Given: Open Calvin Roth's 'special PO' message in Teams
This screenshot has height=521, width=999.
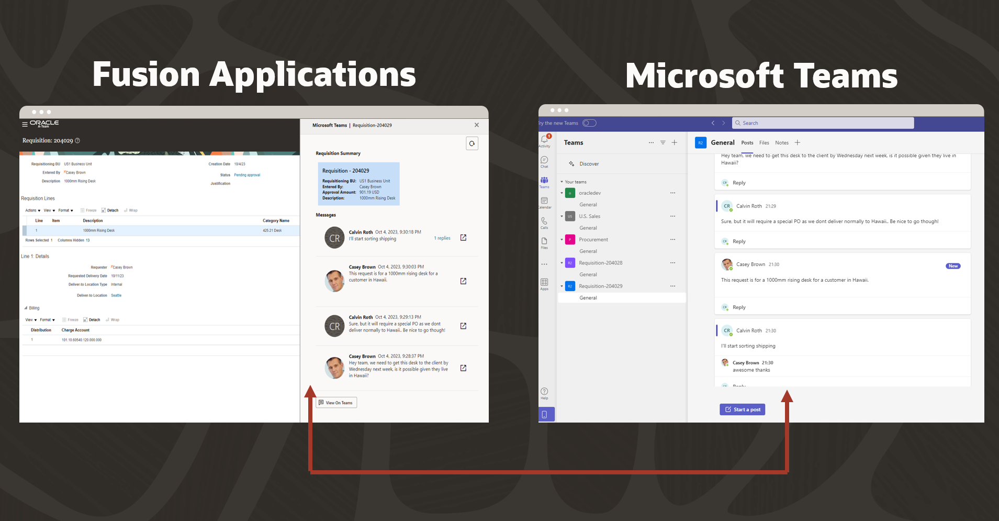Looking at the screenshot, I should [x=463, y=326].
